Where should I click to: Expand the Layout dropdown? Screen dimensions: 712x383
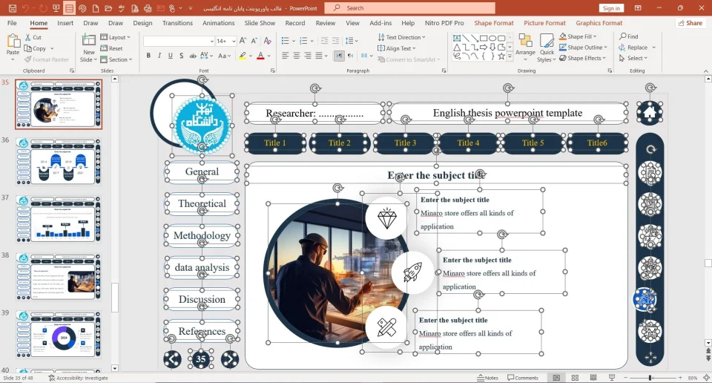(x=115, y=37)
